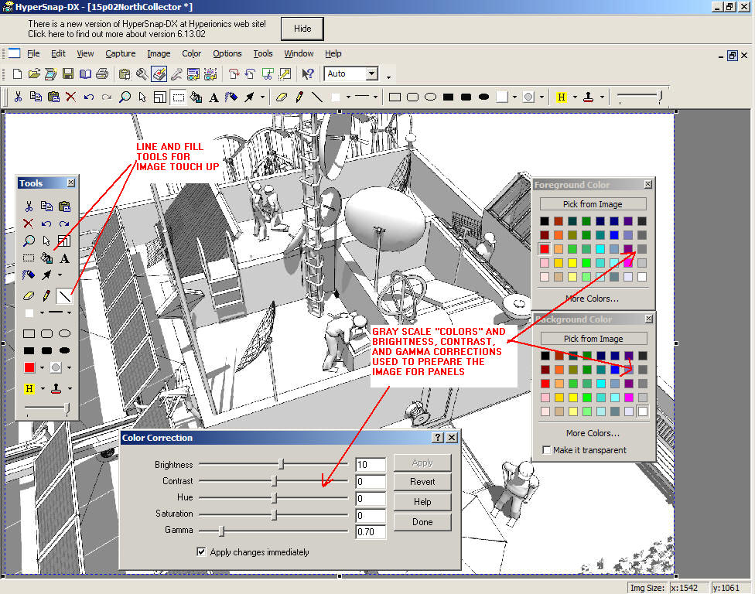
Task: Select the yellow H highlighter in main toolbar
Action: [x=562, y=97]
